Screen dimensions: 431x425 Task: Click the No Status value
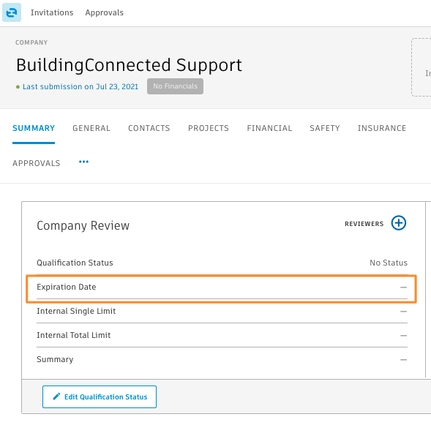click(x=389, y=263)
